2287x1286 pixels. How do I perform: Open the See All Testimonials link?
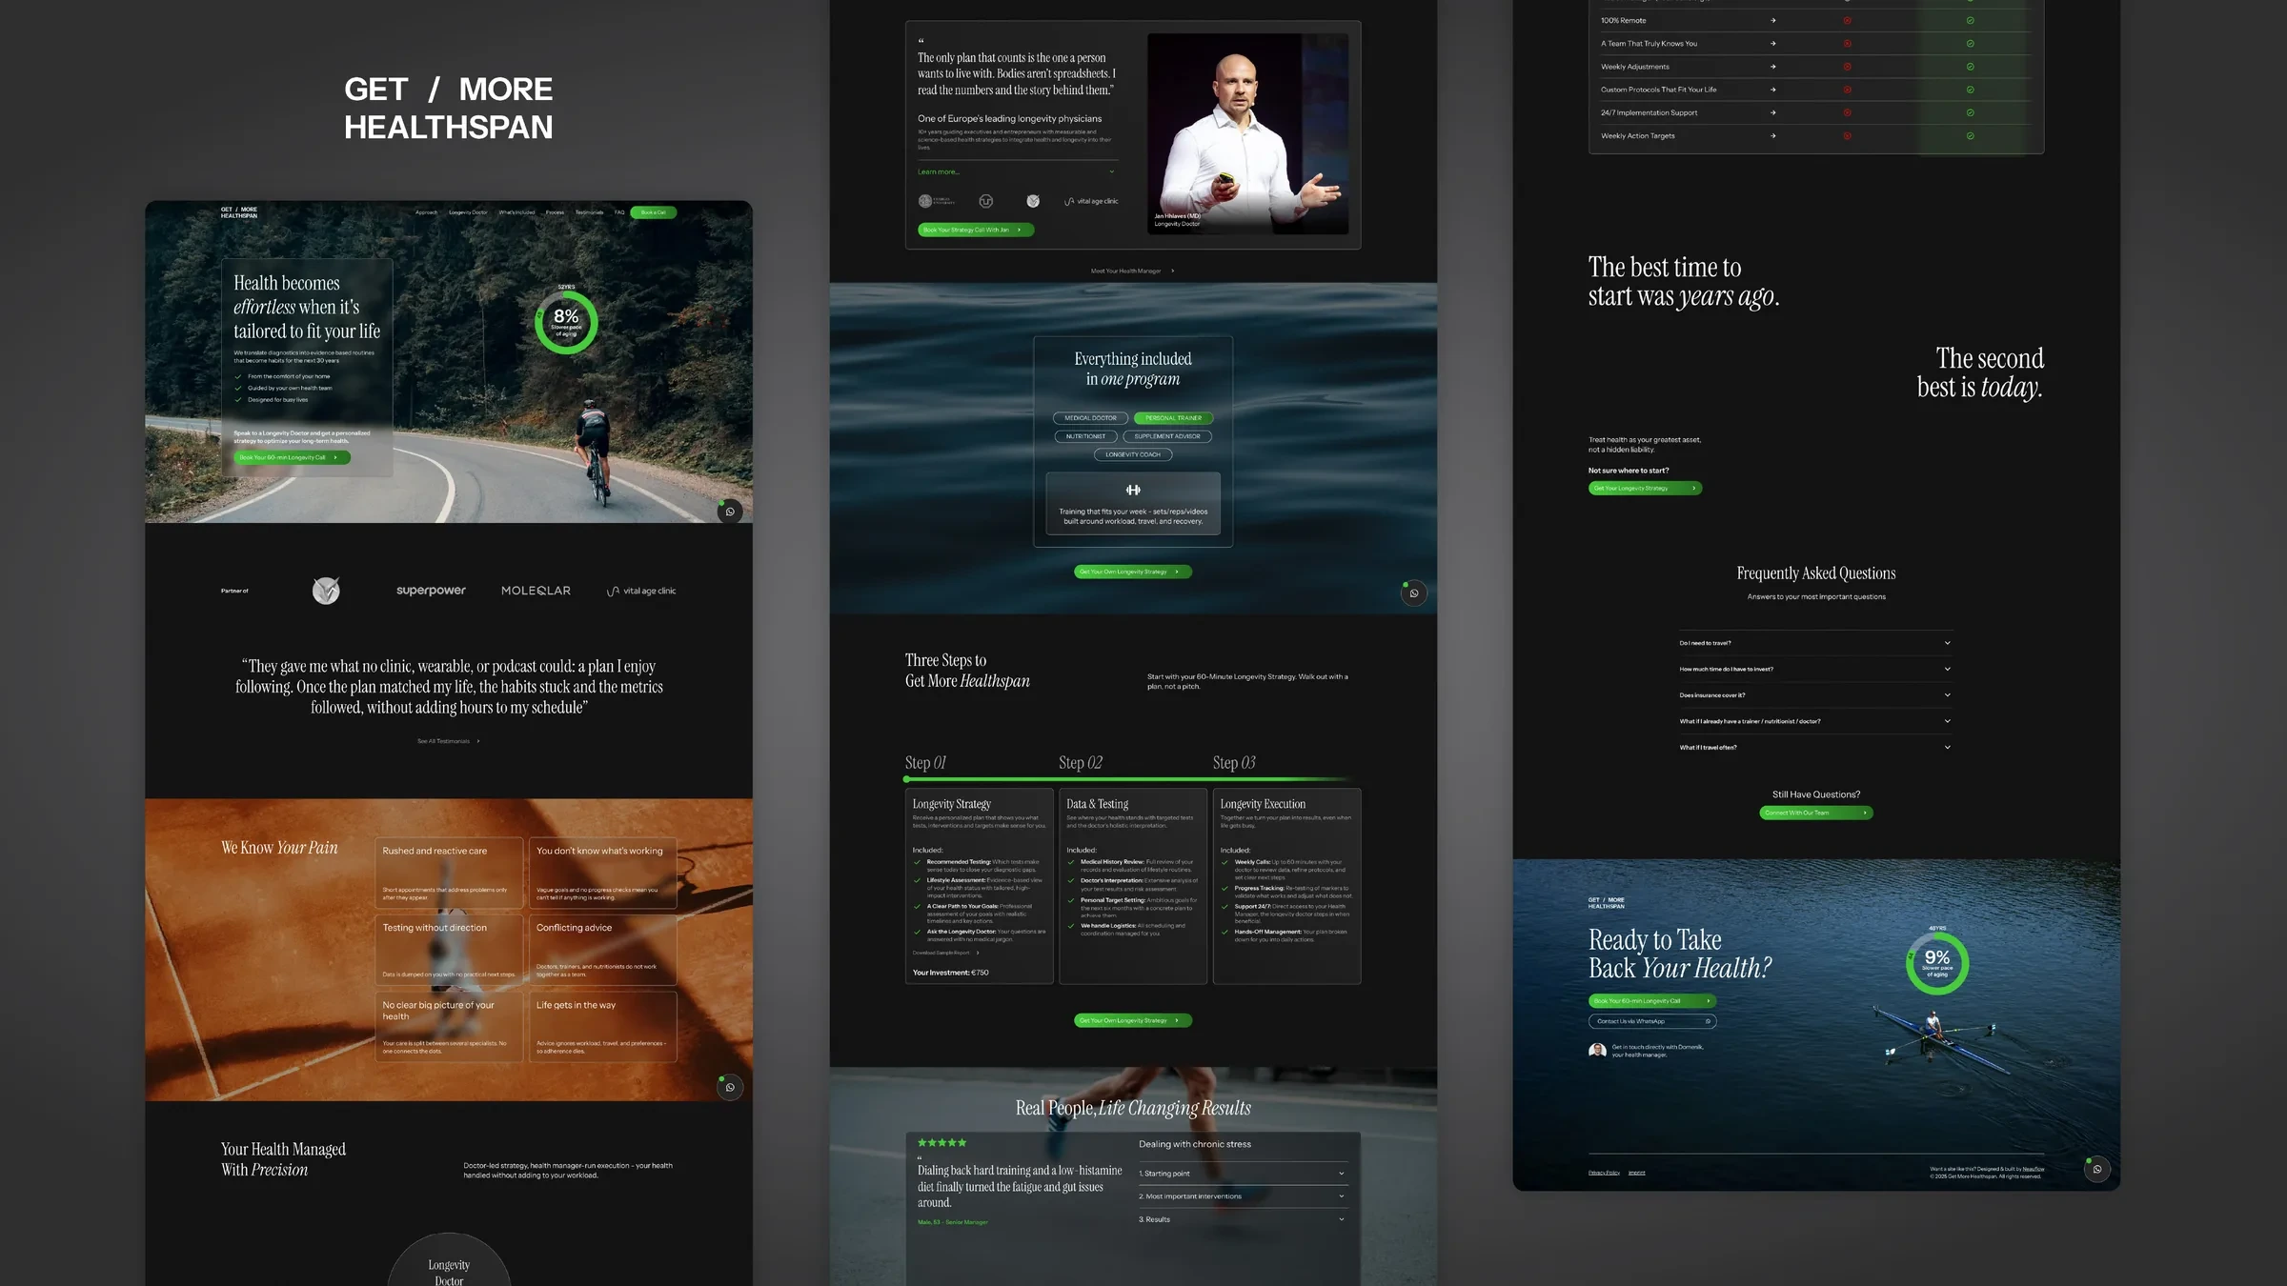click(448, 741)
